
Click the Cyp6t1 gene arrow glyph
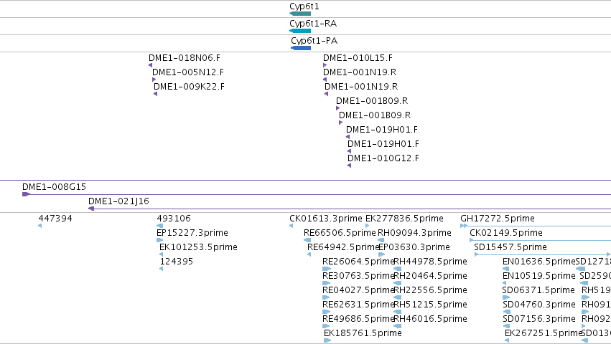pos(300,14)
